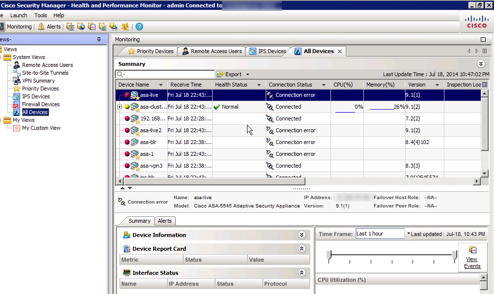The image size is (494, 294).
Task: Click the two-users toolbar icon
Action: point(125,27)
